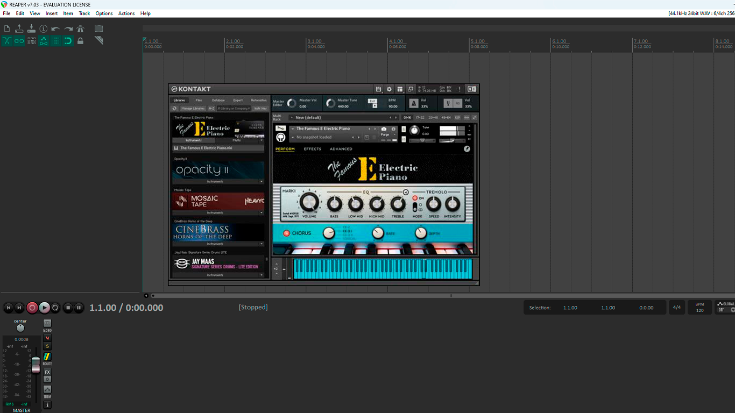Expand Mosaic Tape Instruments dropdown arrow

pos(262,213)
